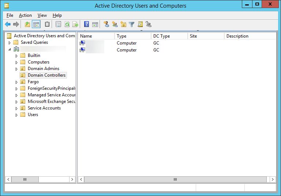Select the Saved Queries label
This screenshot has height=196, width=281.
(x=34, y=42)
